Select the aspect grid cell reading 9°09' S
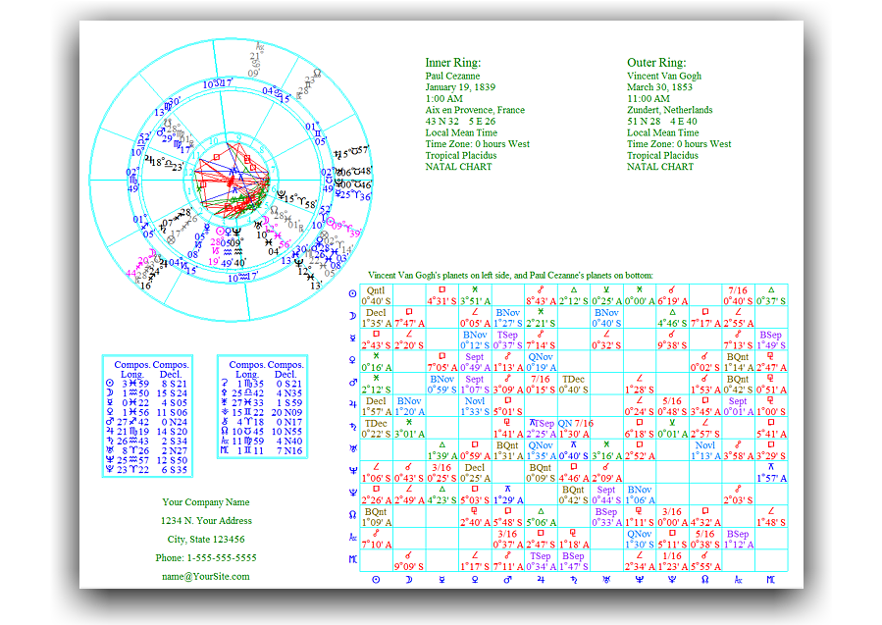The image size is (882, 625). click(x=409, y=561)
